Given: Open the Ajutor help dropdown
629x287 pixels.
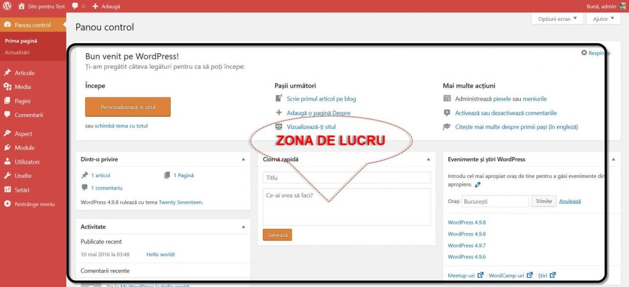Looking at the screenshot, I should point(603,18).
